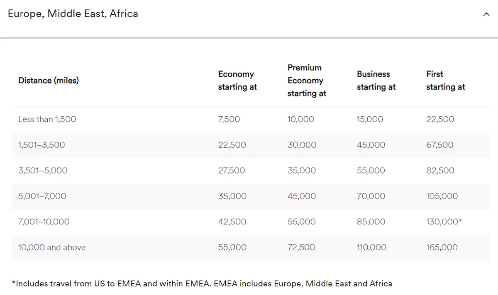Select the 1,501–3,500 distance row

click(41, 145)
